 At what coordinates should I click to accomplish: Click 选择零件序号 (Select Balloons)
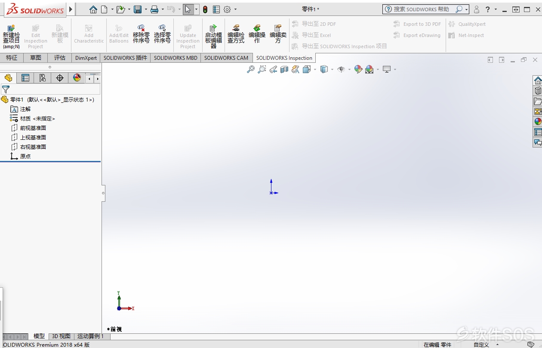[162, 34]
